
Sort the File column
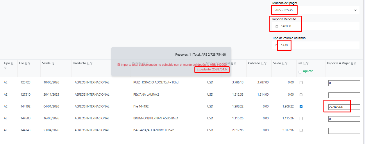coord(26,63)
